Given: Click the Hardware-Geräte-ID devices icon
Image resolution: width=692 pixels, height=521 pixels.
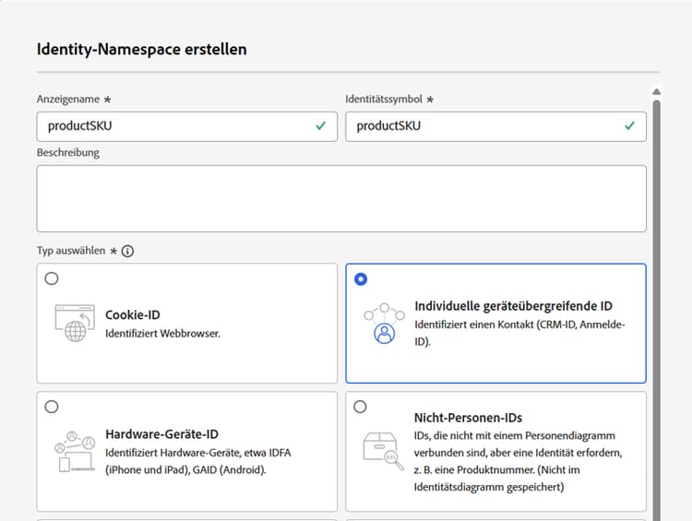Looking at the screenshot, I should point(75,452).
